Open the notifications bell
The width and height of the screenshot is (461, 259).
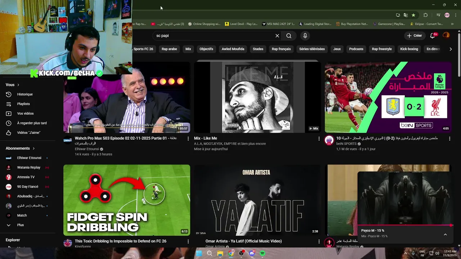click(x=433, y=35)
